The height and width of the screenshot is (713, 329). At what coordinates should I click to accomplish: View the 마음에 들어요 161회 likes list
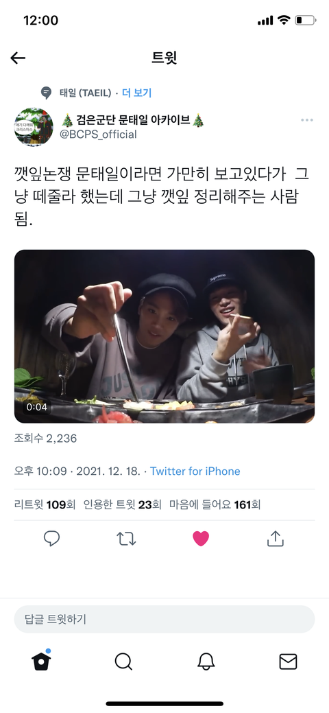point(215,504)
